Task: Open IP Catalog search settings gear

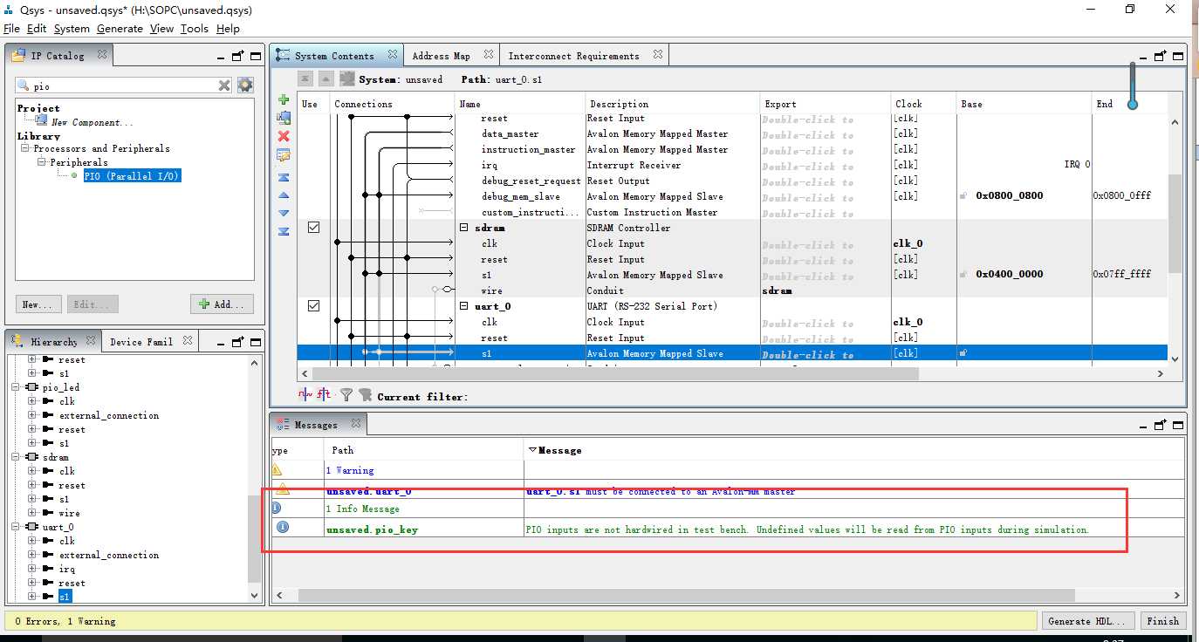Action: pyautogui.click(x=245, y=85)
